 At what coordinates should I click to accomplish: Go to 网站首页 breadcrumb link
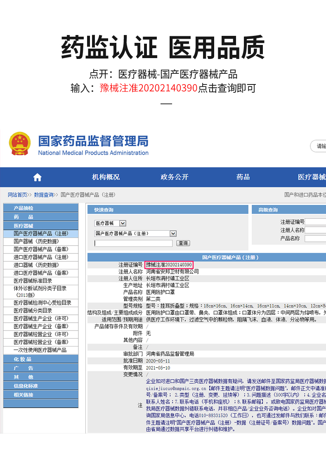tap(17, 195)
